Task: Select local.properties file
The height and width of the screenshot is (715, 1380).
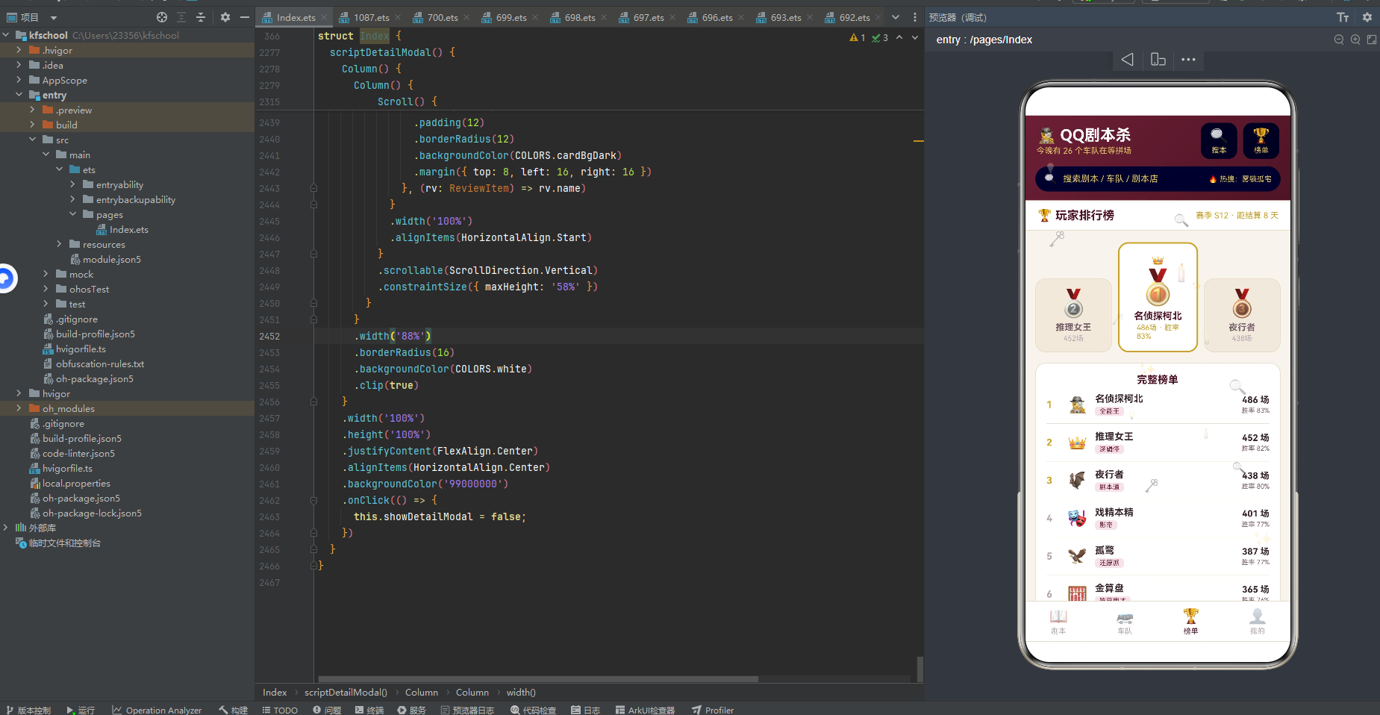Action: point(70,484)
